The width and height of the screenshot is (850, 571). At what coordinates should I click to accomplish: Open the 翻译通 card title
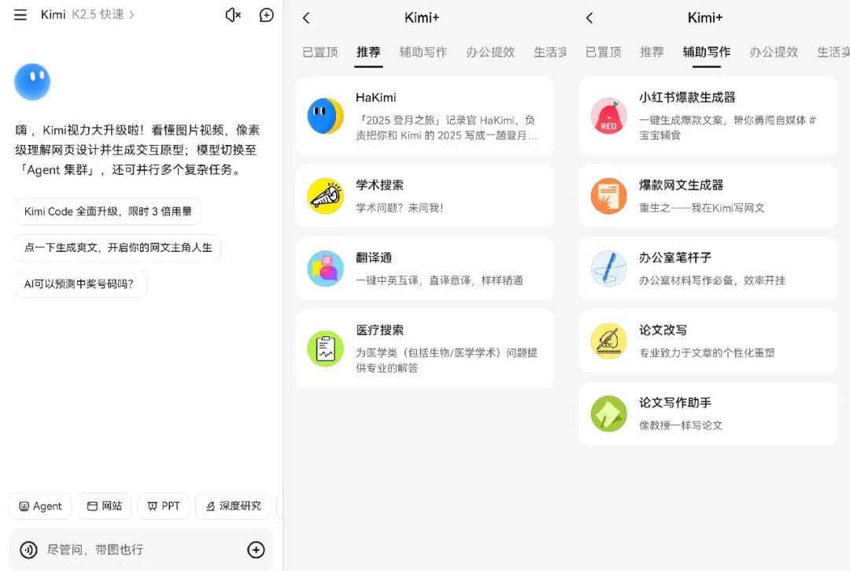tap(374, 258)
